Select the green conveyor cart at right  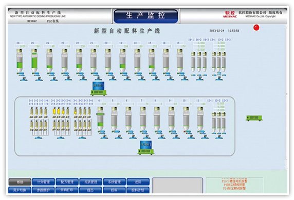click(x=254, y=118)
